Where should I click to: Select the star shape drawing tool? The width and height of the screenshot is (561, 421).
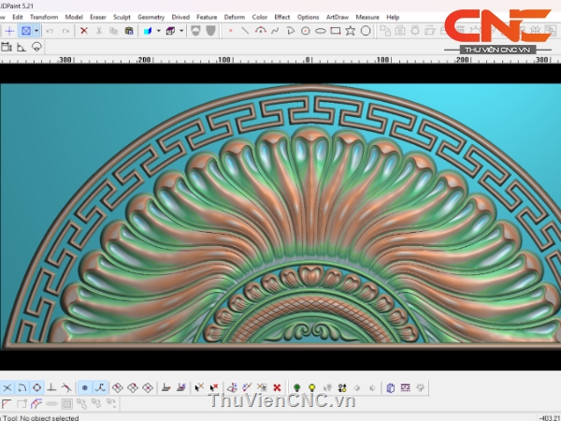coord(351,31)
